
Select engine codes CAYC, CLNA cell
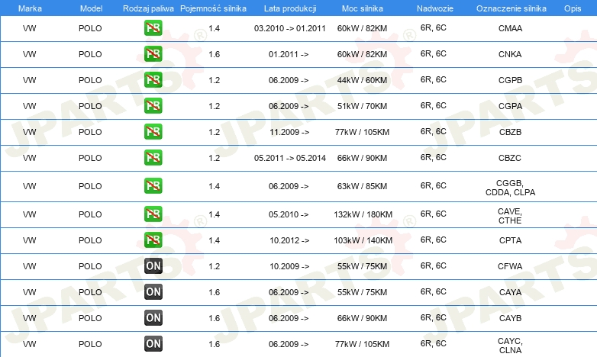(510, 346)
